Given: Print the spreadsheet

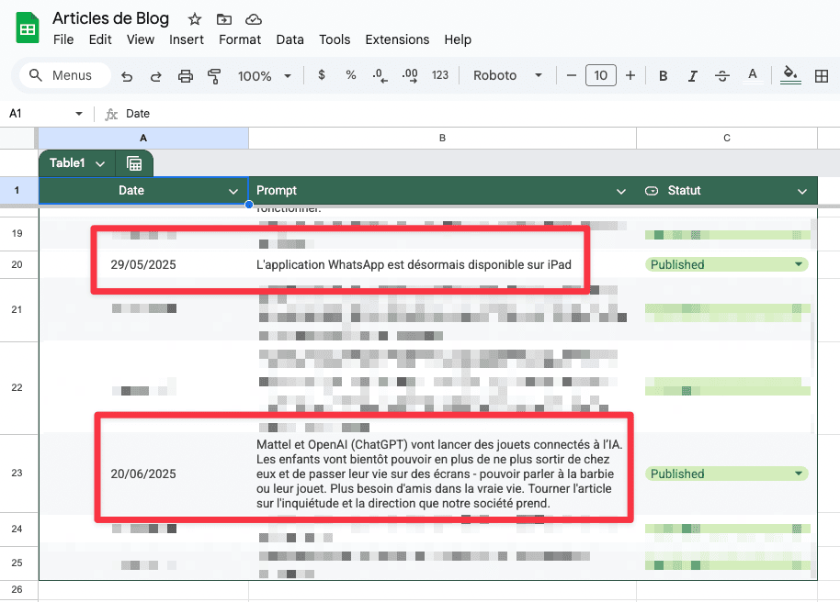Looking at the screenshot, I should pos(186,76).
